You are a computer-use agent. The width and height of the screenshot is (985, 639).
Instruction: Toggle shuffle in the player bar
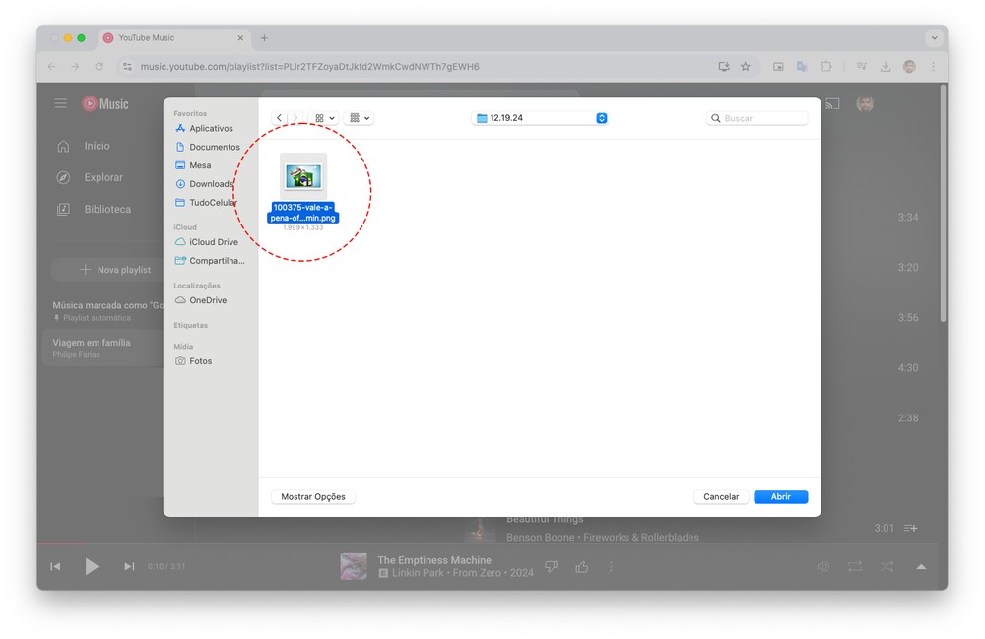click(886, 566)
